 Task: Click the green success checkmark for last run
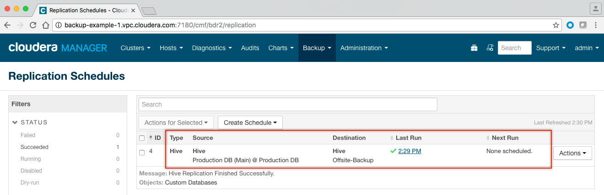(x=393, y=151)
